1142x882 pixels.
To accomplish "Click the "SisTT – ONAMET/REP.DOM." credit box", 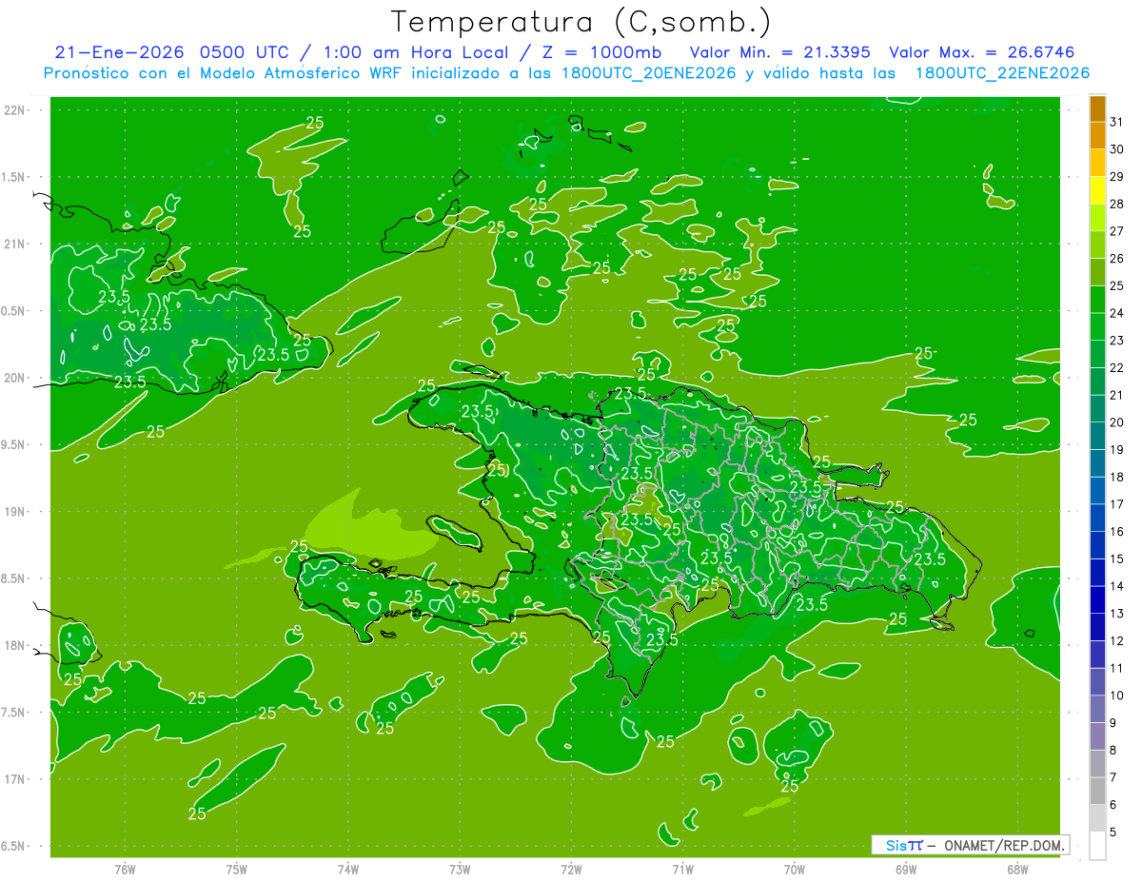I will [x=970, y=845].
